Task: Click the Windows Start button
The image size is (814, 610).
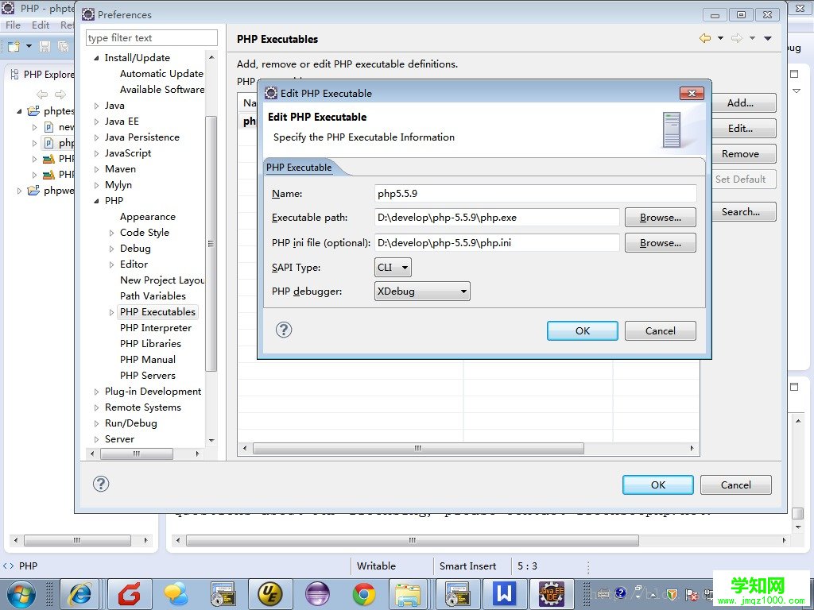Action: click(21, 594)
